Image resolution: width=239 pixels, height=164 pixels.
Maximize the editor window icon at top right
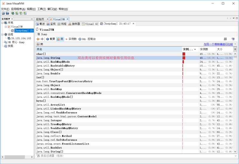237,18
